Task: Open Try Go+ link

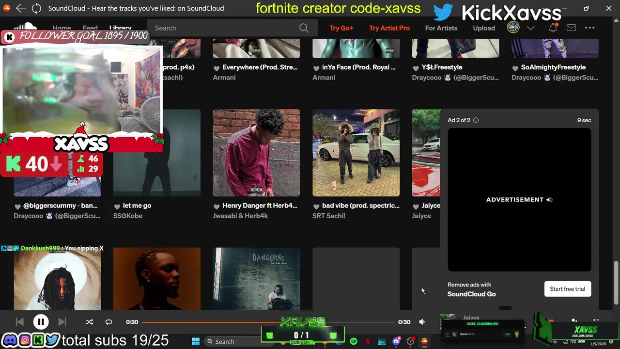Action: [341, 28]
